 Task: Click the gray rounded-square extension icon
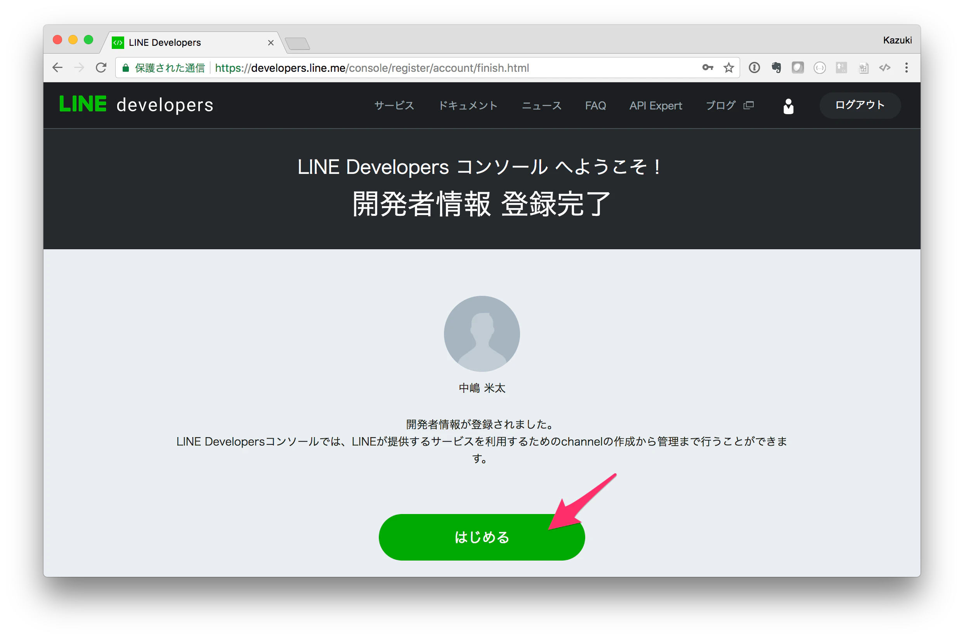coord(798,68)
